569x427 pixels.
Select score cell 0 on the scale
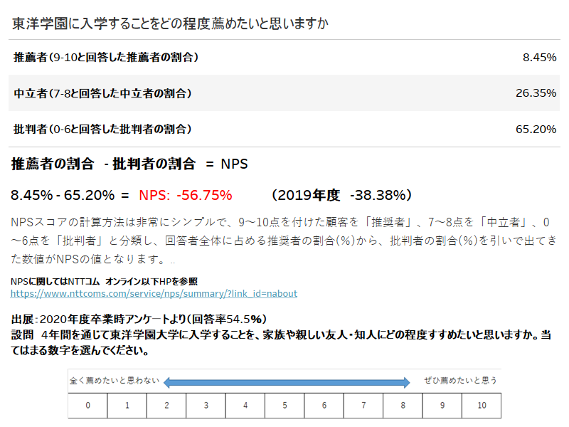[87, 405]
